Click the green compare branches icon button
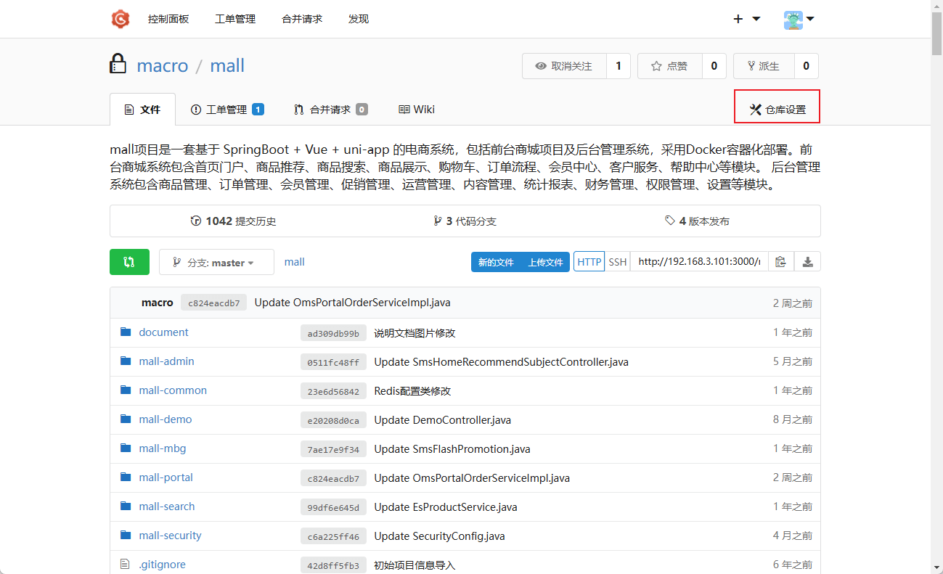Screen dimensions: 943x574 [129, 262]
